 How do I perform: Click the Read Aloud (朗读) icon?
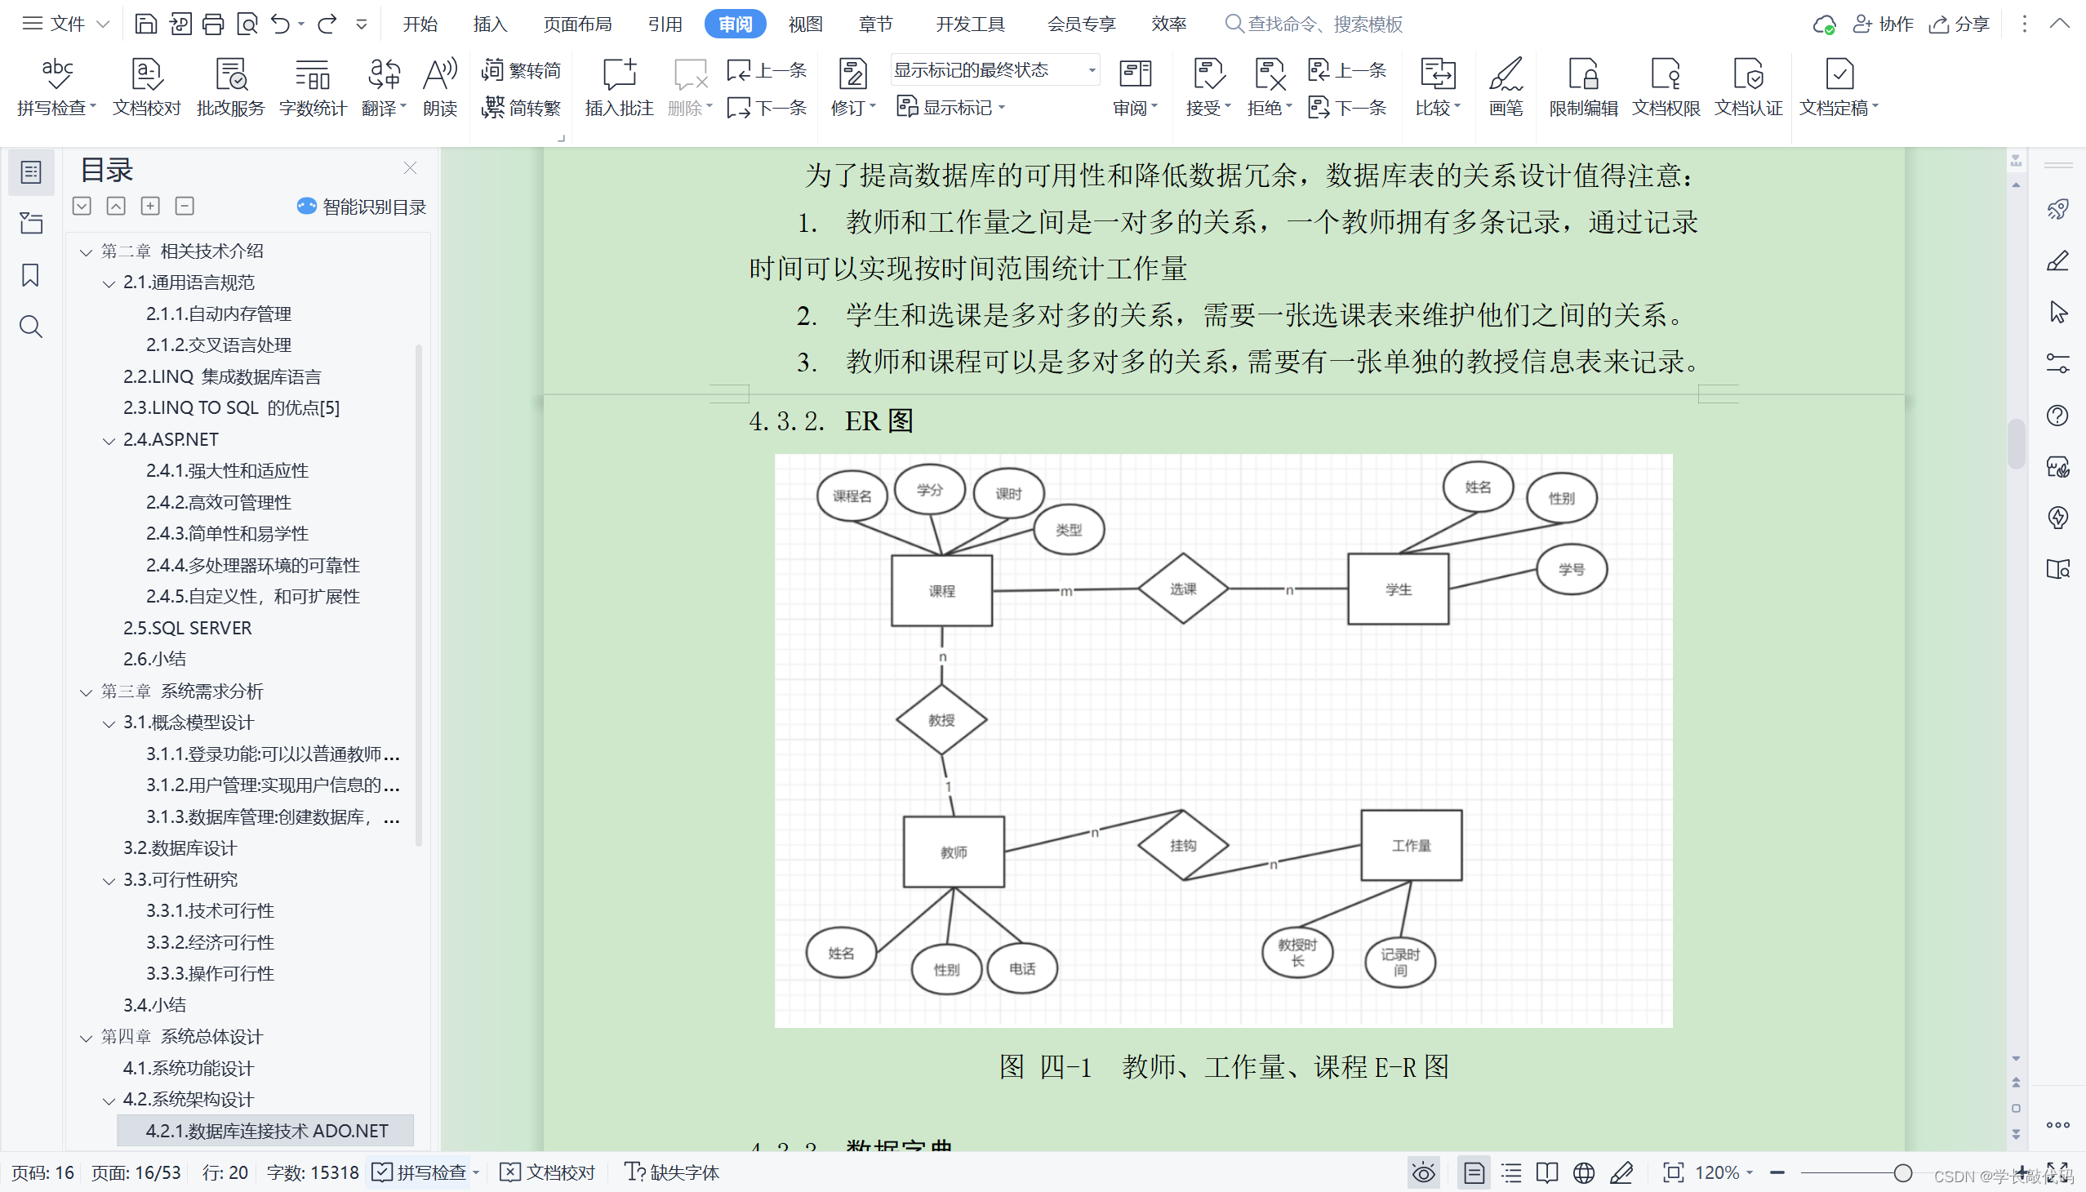click(439, 86)
